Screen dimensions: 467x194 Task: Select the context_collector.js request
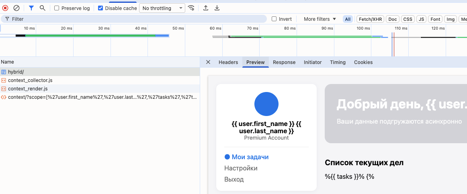coord(30,80)
